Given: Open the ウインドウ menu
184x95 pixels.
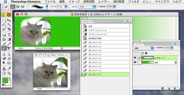Looking at the screenshot, I should (162, 2).
